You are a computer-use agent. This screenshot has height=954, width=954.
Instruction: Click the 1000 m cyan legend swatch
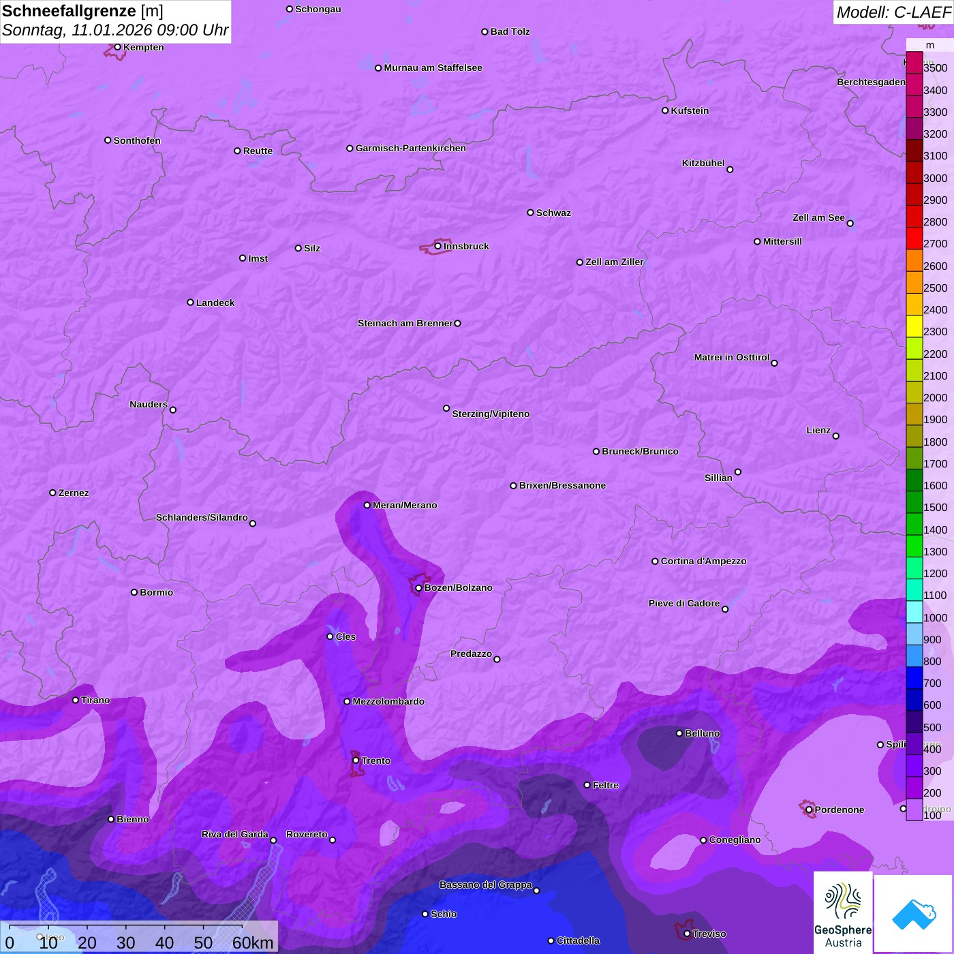click(914, 612)
